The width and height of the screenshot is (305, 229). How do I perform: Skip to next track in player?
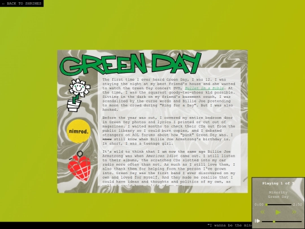coord(294,212)
